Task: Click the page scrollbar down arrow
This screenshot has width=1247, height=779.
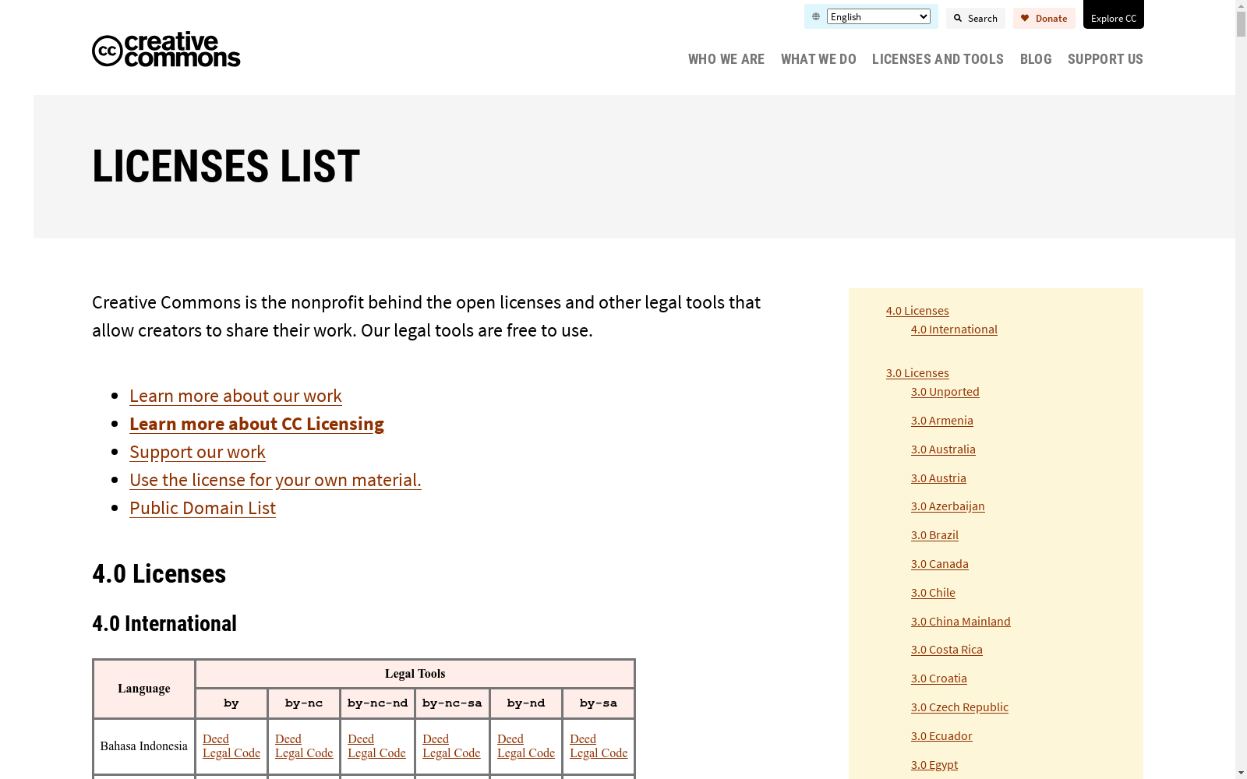Action: [x=1241, y=773]
